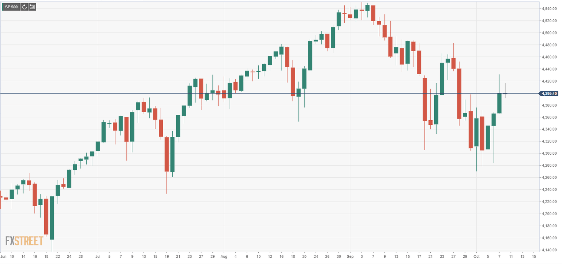562x264 pixels.
Task: Click the 4,200.00 price axis label
Action: [x=549, y=214]
